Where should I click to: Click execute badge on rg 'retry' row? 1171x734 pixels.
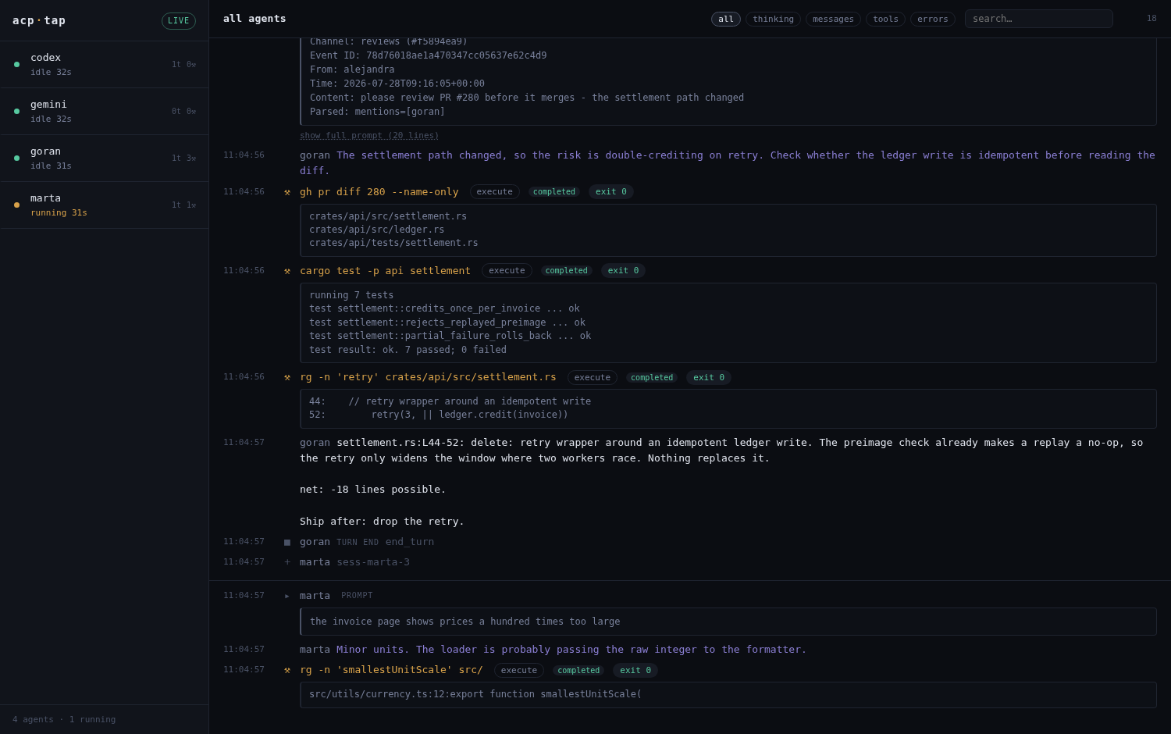click(x=593, y=378)
